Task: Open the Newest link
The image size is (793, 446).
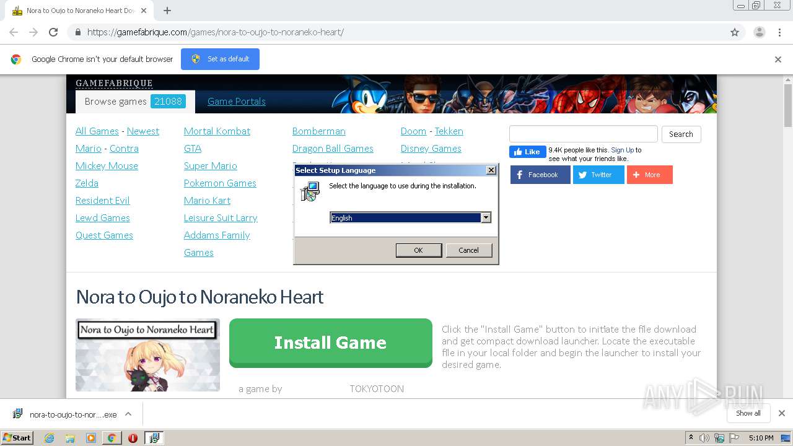Action: tap(143, 131)
